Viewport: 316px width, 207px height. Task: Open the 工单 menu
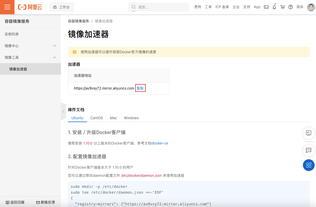[x=208, y=7]
